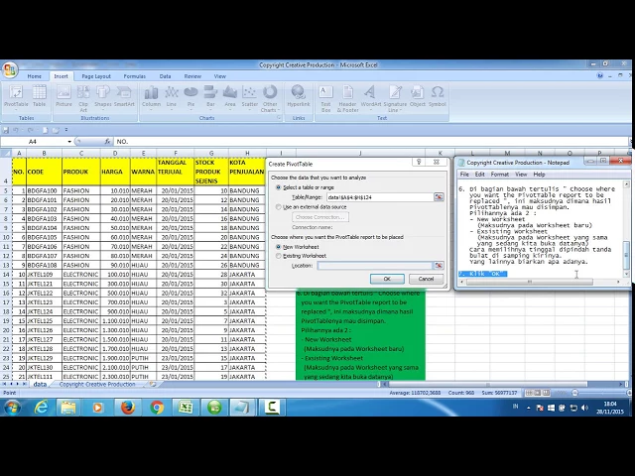Insert an Object from ribbon

417,96
